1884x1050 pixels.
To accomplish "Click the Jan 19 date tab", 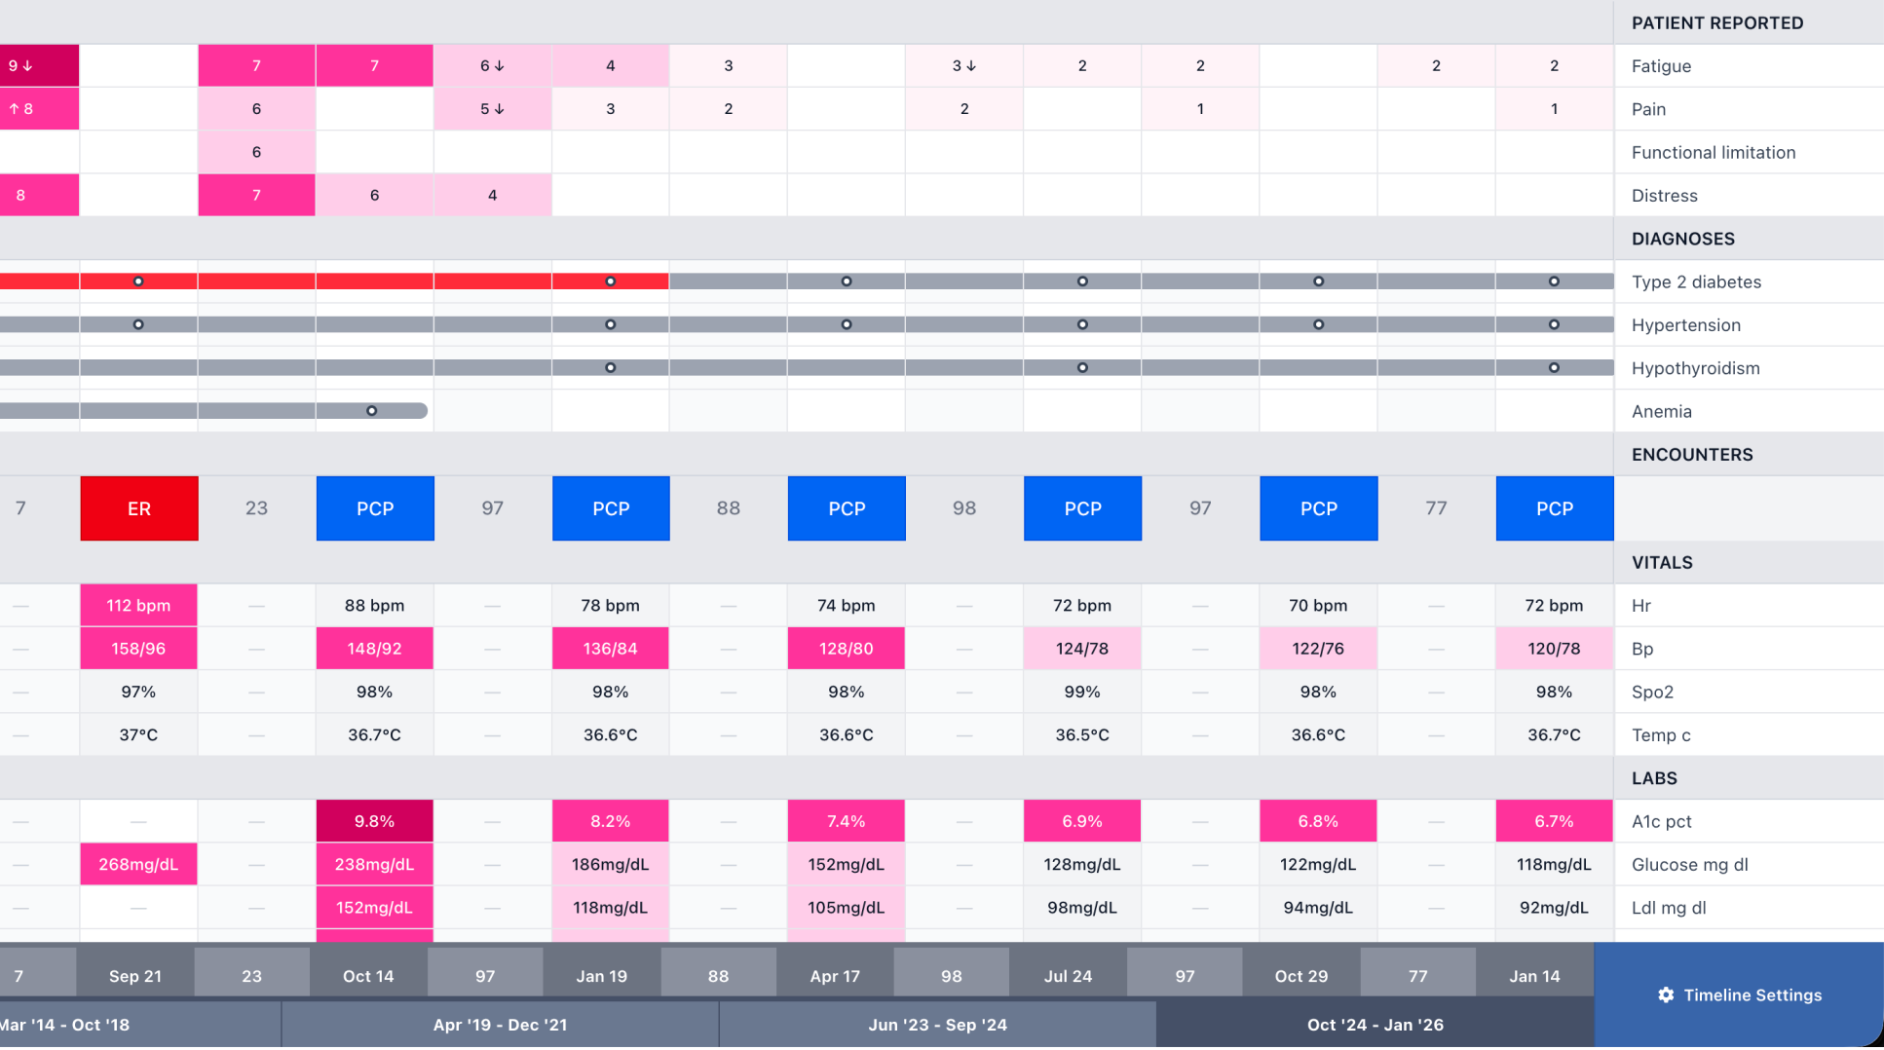I will coord(601,975).
